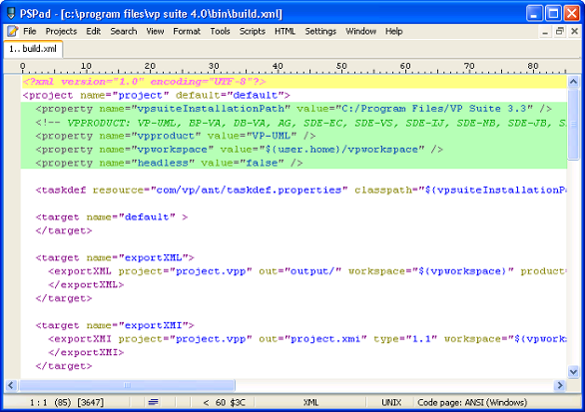Select the build.xml document tab
This screenshot has width=585, height=412.
tap(33, 49)
